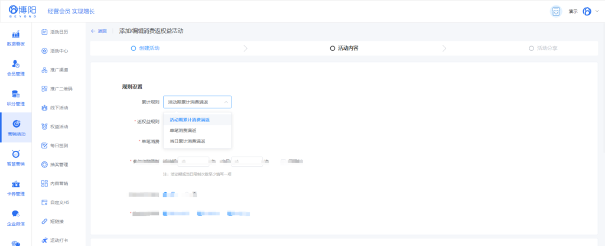Click the 返回 back link
The image size is (605, 246).
(99, 31)
